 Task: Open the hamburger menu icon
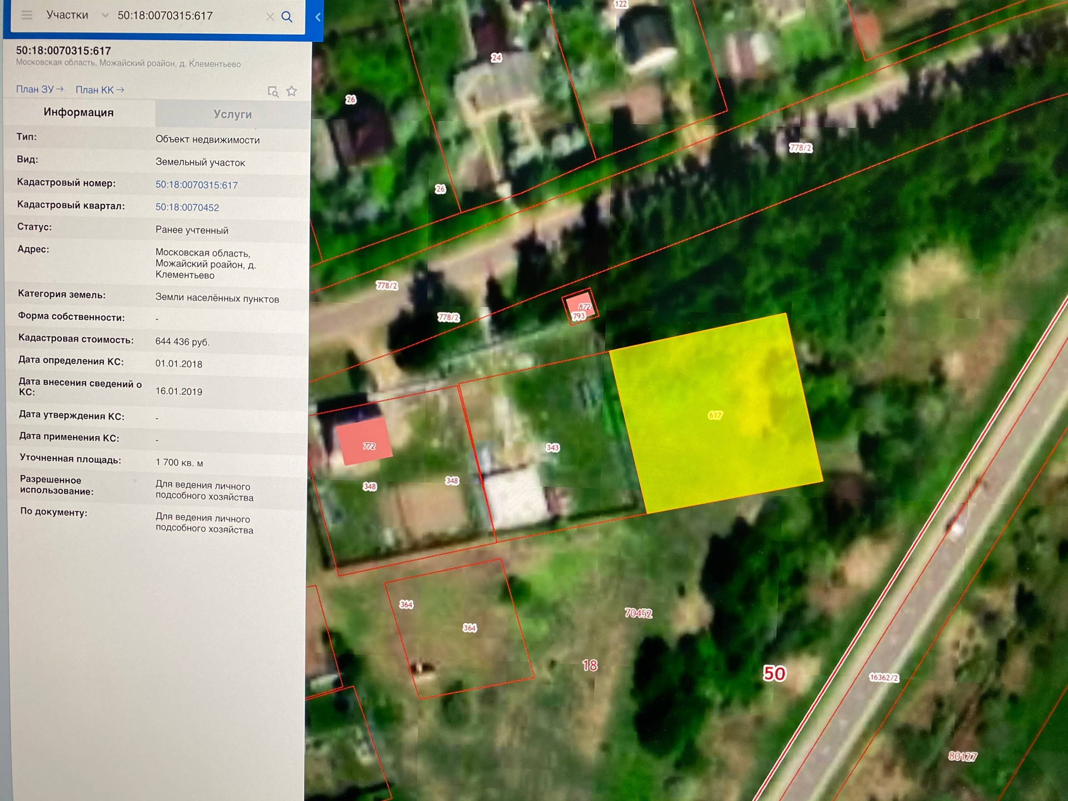pos(26,15)
